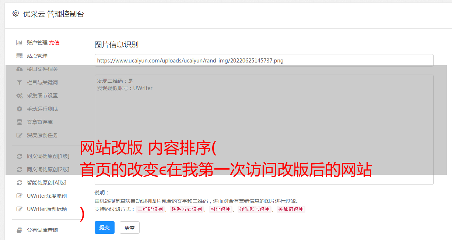Click the gear icon beside 优采云 管理控制台
The height and width of the screenshot is (240, 452).
click(x=15, y=14)
